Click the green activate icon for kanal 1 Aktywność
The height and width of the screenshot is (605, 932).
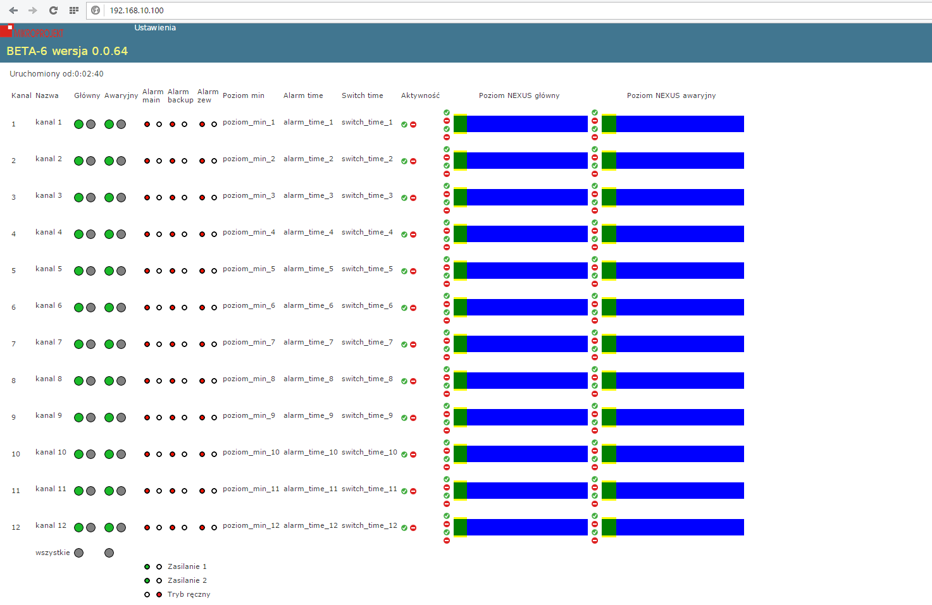pyautogui.click(x=404, y=125)
